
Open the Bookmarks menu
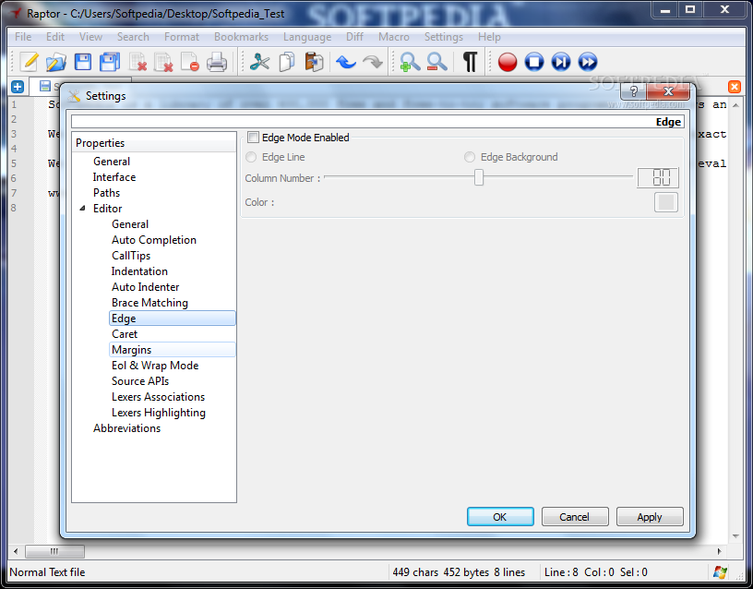coord(241,37)
